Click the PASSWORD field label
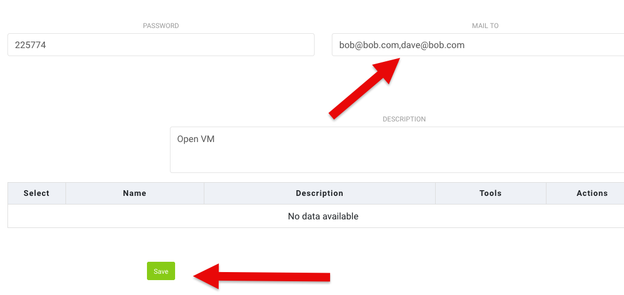This screenshot has width=624, height=295. [x=161, y=26]
